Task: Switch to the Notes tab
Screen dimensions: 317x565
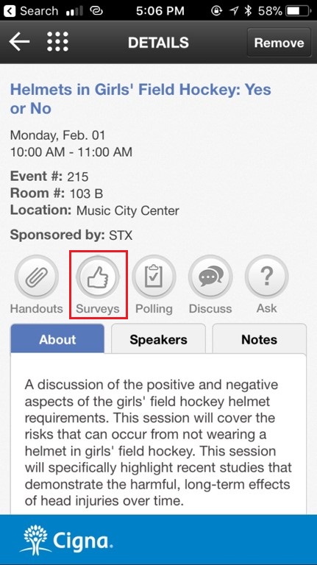Action: pos(260,338)
